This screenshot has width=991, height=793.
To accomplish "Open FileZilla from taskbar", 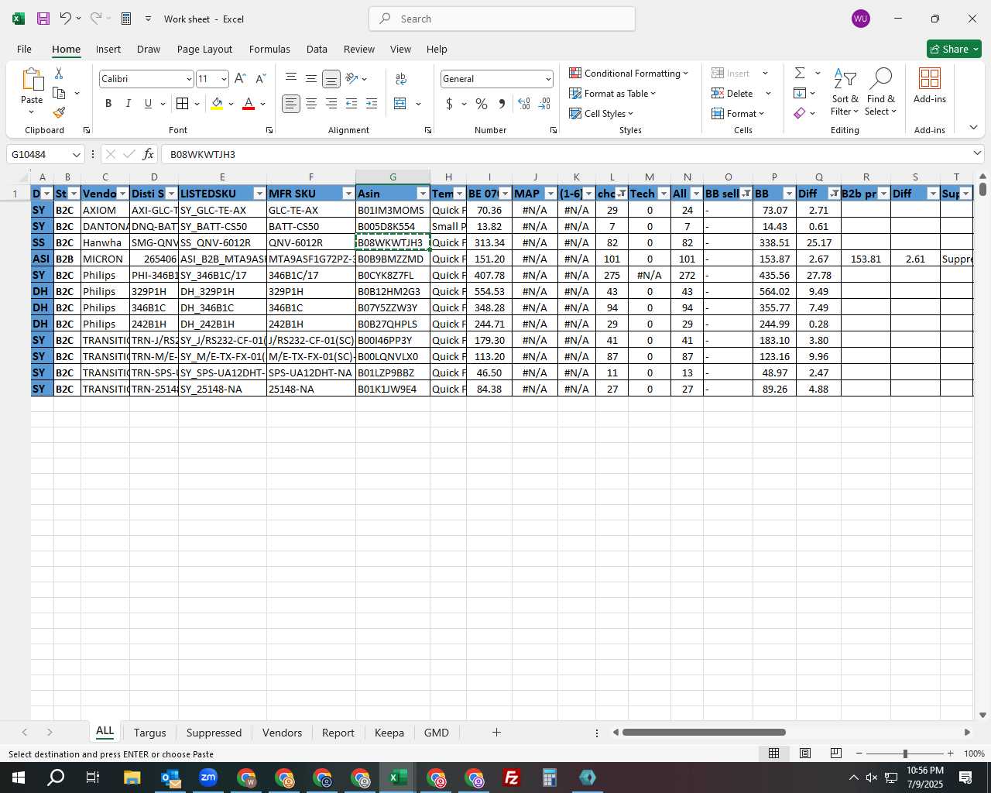I will click(x=512, y=778).
